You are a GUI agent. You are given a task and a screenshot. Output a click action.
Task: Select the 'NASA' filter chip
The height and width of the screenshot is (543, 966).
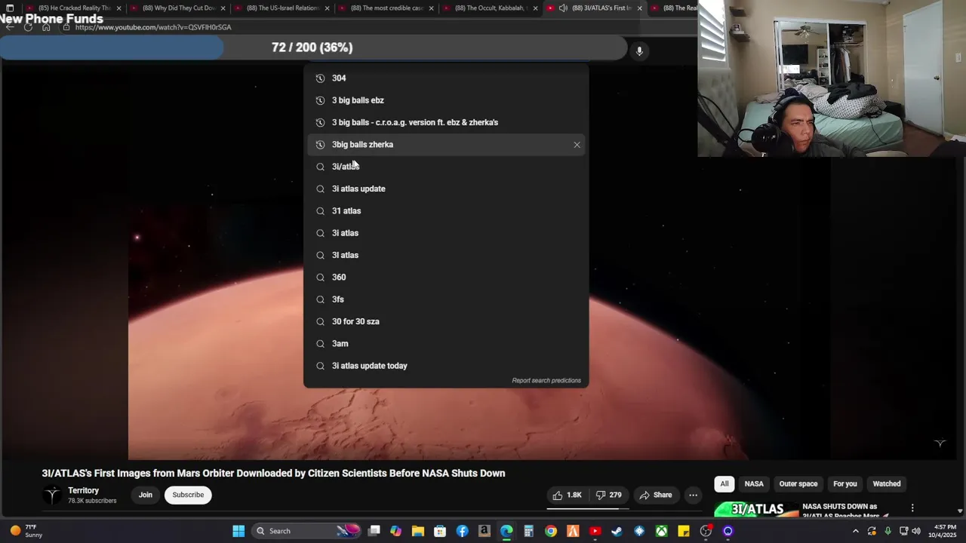(754, 484)
